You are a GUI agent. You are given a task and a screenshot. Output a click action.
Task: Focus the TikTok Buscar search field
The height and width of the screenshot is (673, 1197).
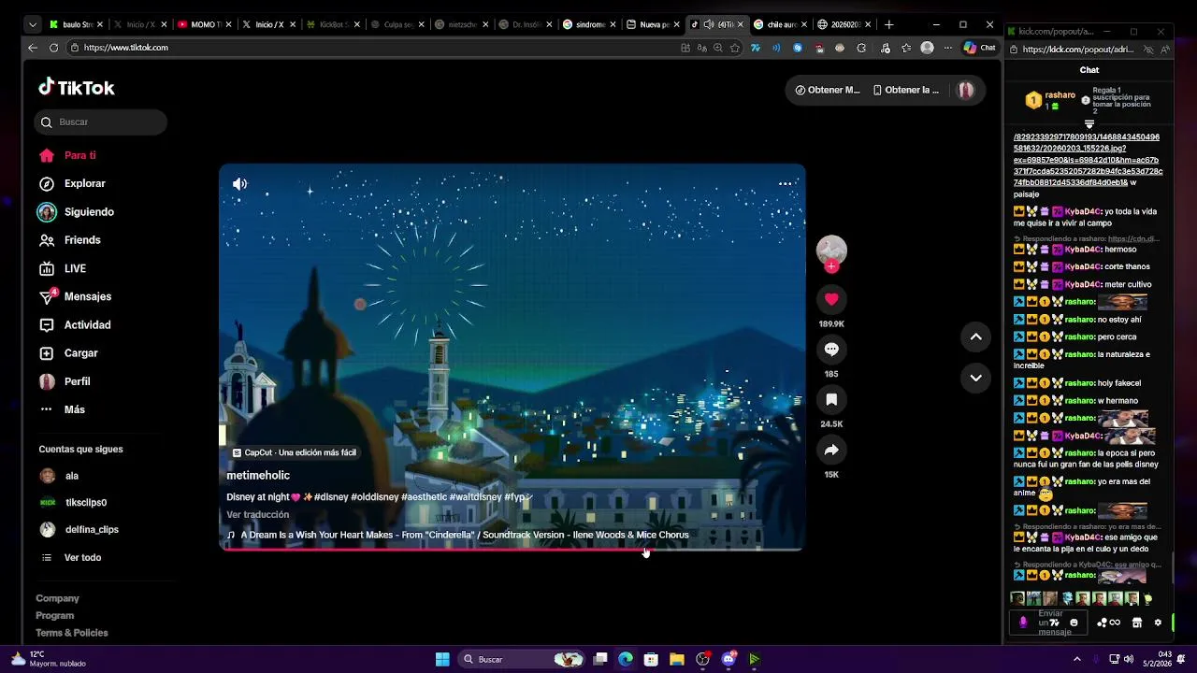click(101, 122)
